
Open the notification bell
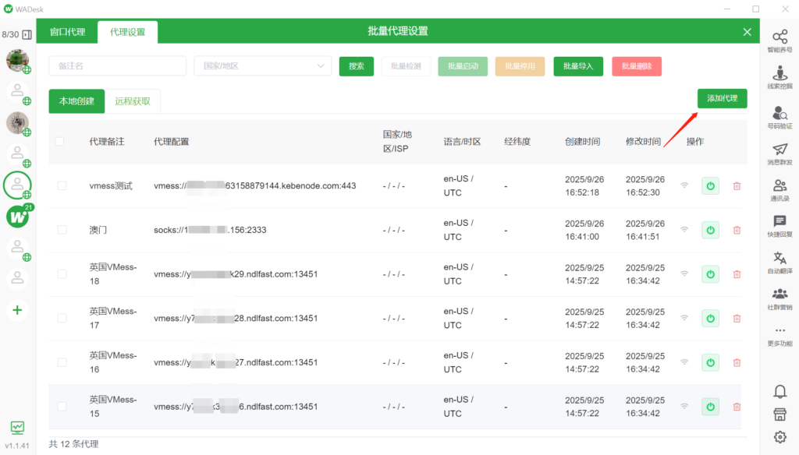click(x=779, y=390)
